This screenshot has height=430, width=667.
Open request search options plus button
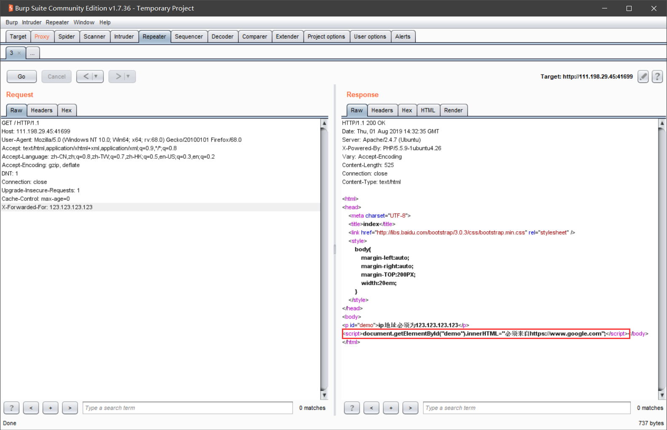(50, 408)
